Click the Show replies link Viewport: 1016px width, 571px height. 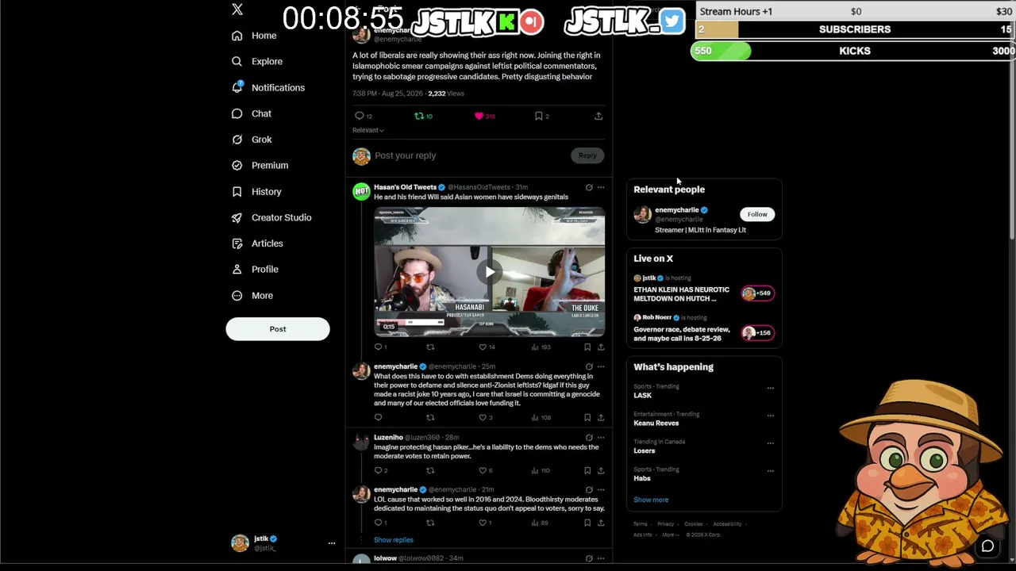(x=394, y=540)
